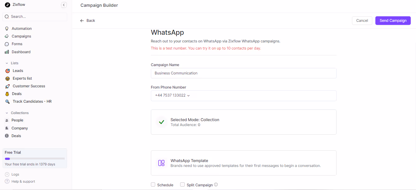Open the Selected Mode: Collection card

click(x=244, y=122)
